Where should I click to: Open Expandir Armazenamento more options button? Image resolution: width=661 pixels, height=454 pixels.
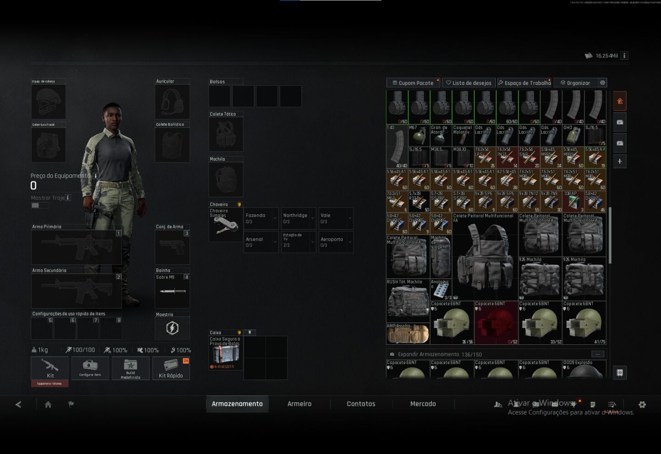coord(597,354)
